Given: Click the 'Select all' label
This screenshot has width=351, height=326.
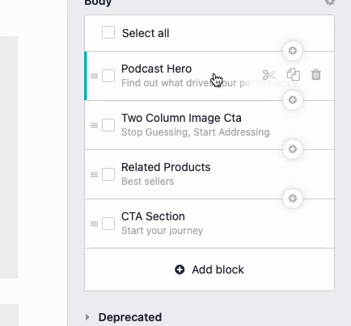Looking at the screenshot, I should 146,33.
